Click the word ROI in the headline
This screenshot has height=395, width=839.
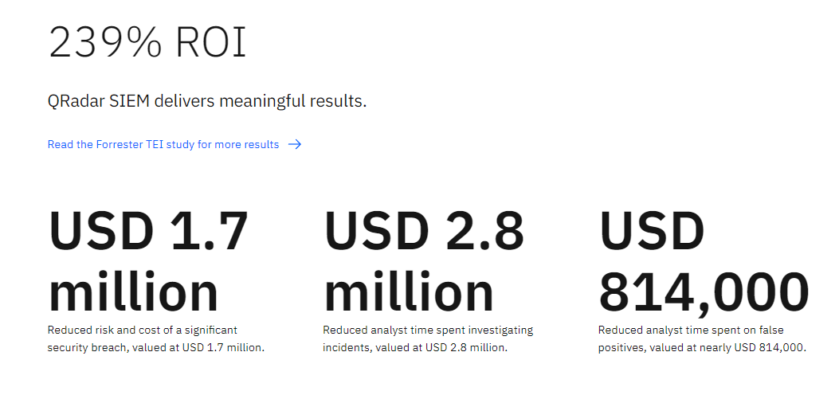tap(211, 43)
